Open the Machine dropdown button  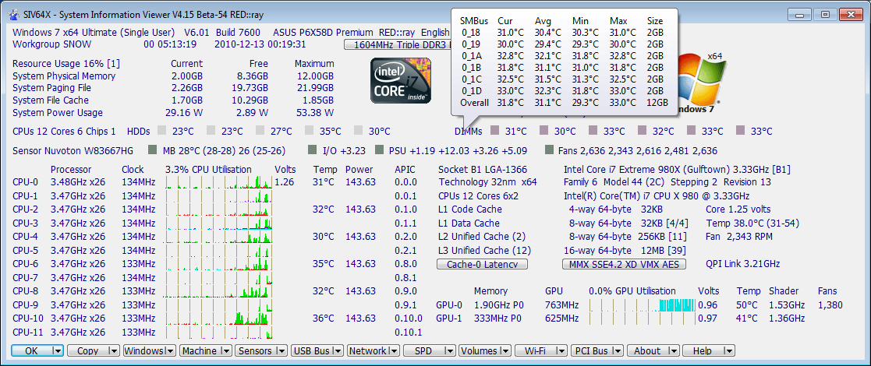[x=206, y=350]
